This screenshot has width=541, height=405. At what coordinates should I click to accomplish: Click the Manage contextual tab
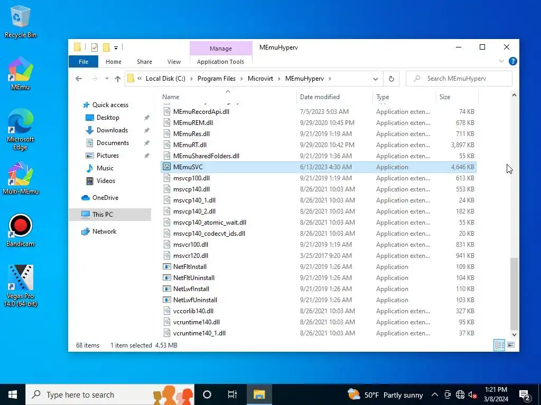coord(221,49)
